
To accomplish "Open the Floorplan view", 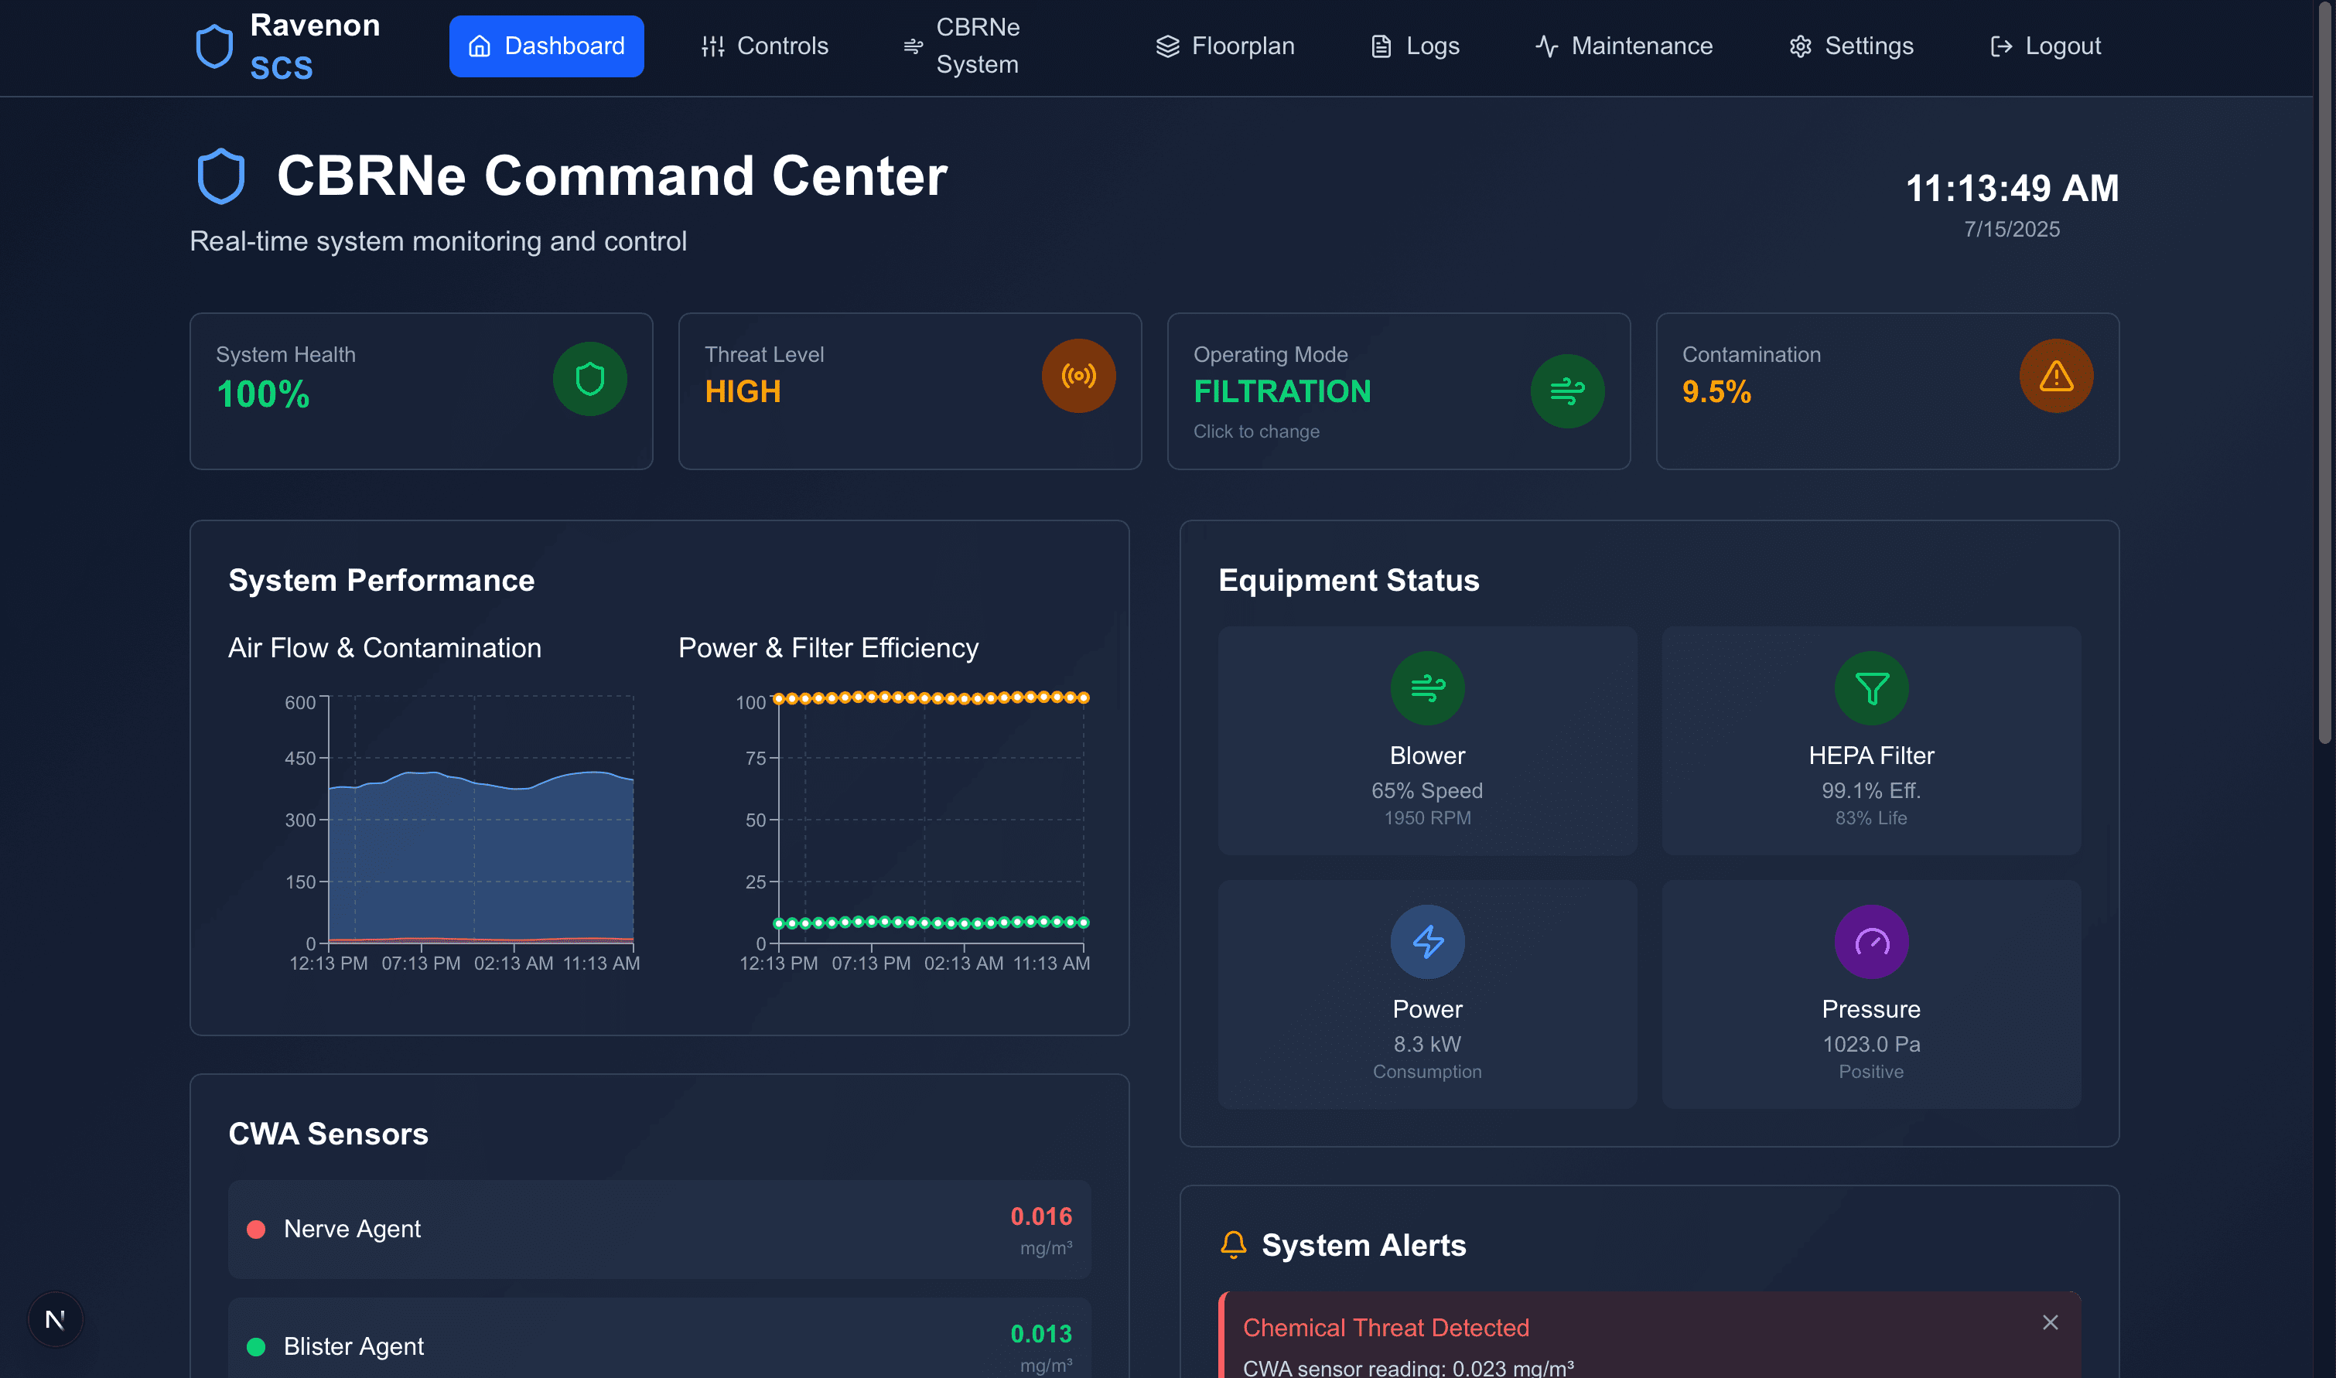I will point(1224,46).
